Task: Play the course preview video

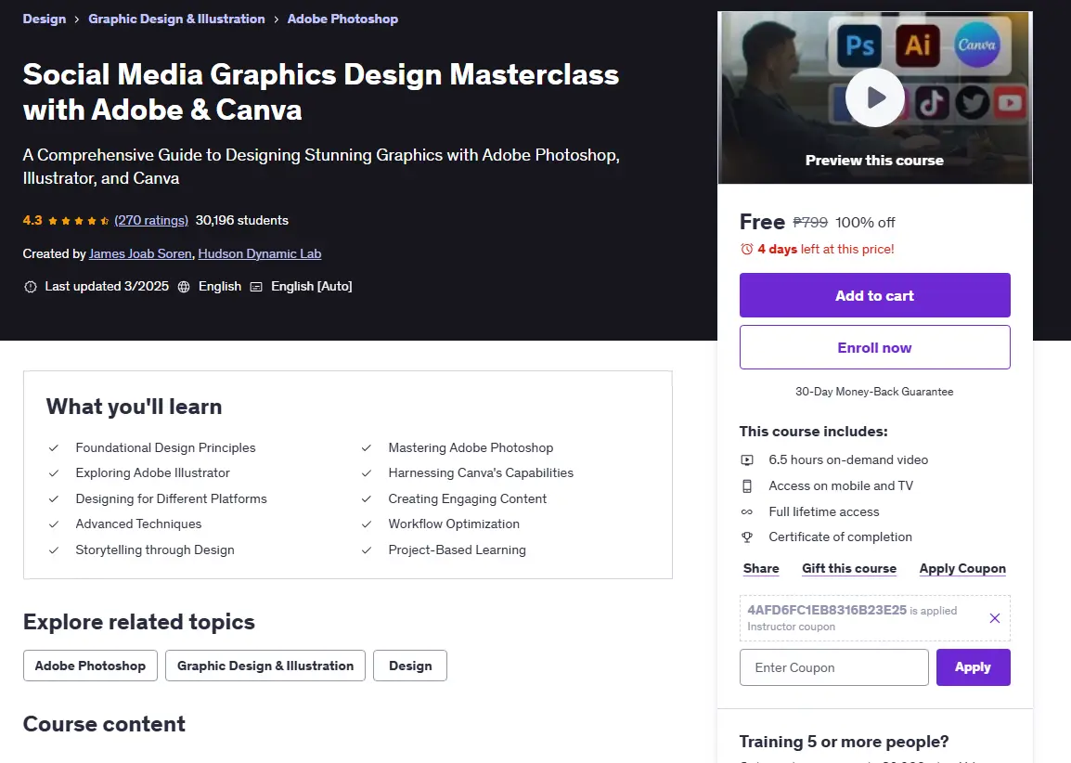Action: pyautogui.click(x=875, y=97)
